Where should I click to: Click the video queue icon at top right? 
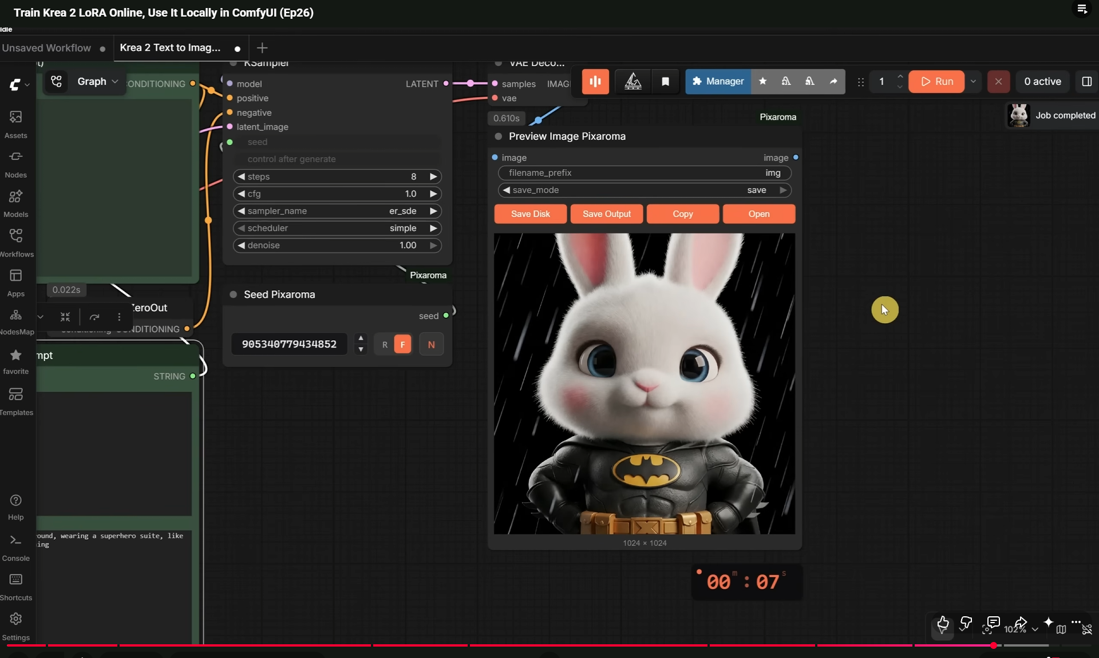click(1082, 9)
